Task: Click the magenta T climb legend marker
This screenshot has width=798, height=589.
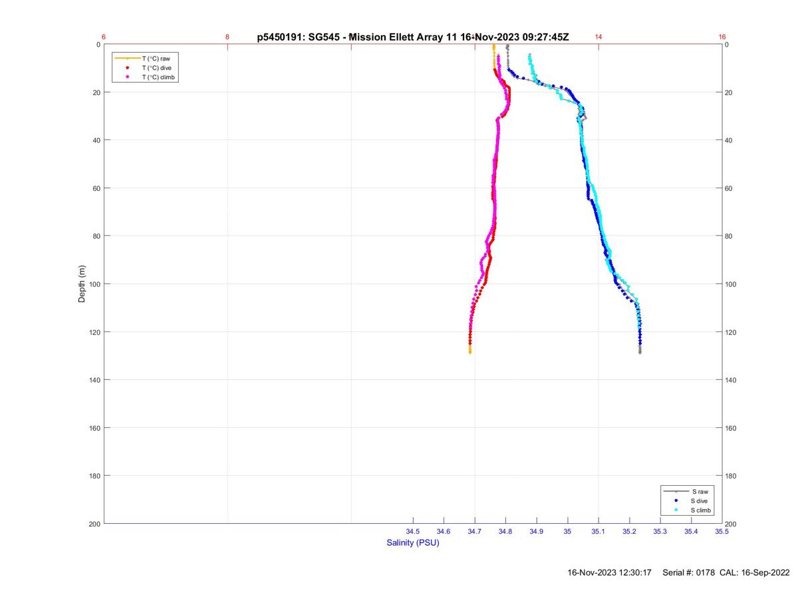Action: [x=126, y=77]
